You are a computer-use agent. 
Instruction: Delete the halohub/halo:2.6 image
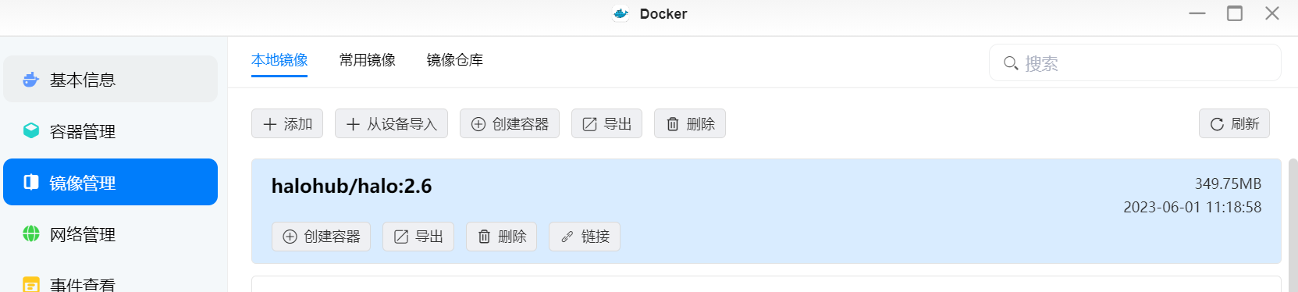[502, 237]
